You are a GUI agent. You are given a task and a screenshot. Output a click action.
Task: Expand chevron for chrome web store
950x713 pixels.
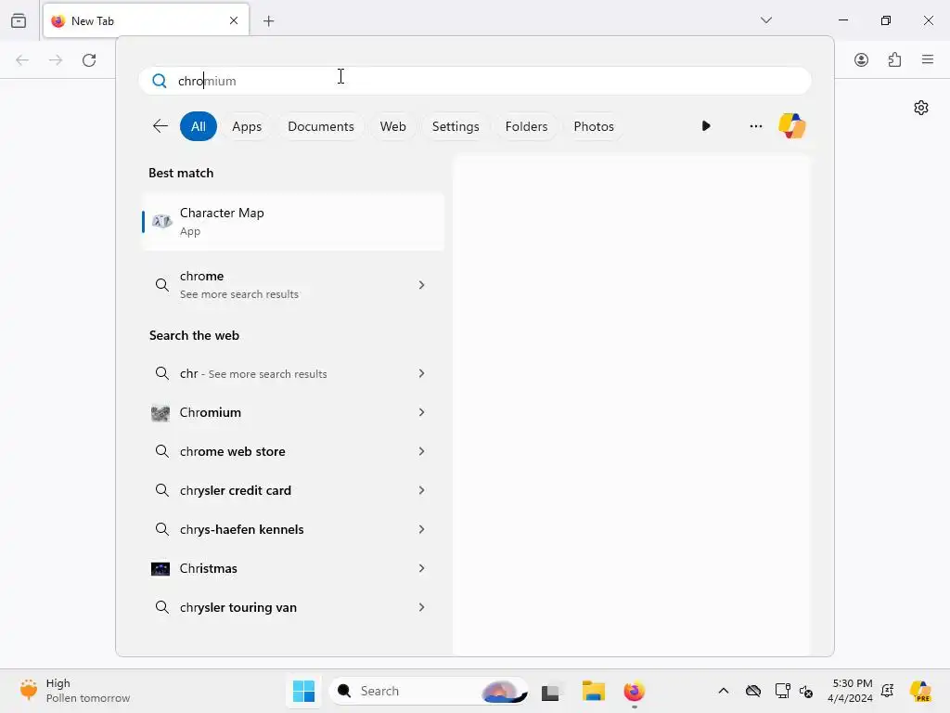tap(421, 451)
